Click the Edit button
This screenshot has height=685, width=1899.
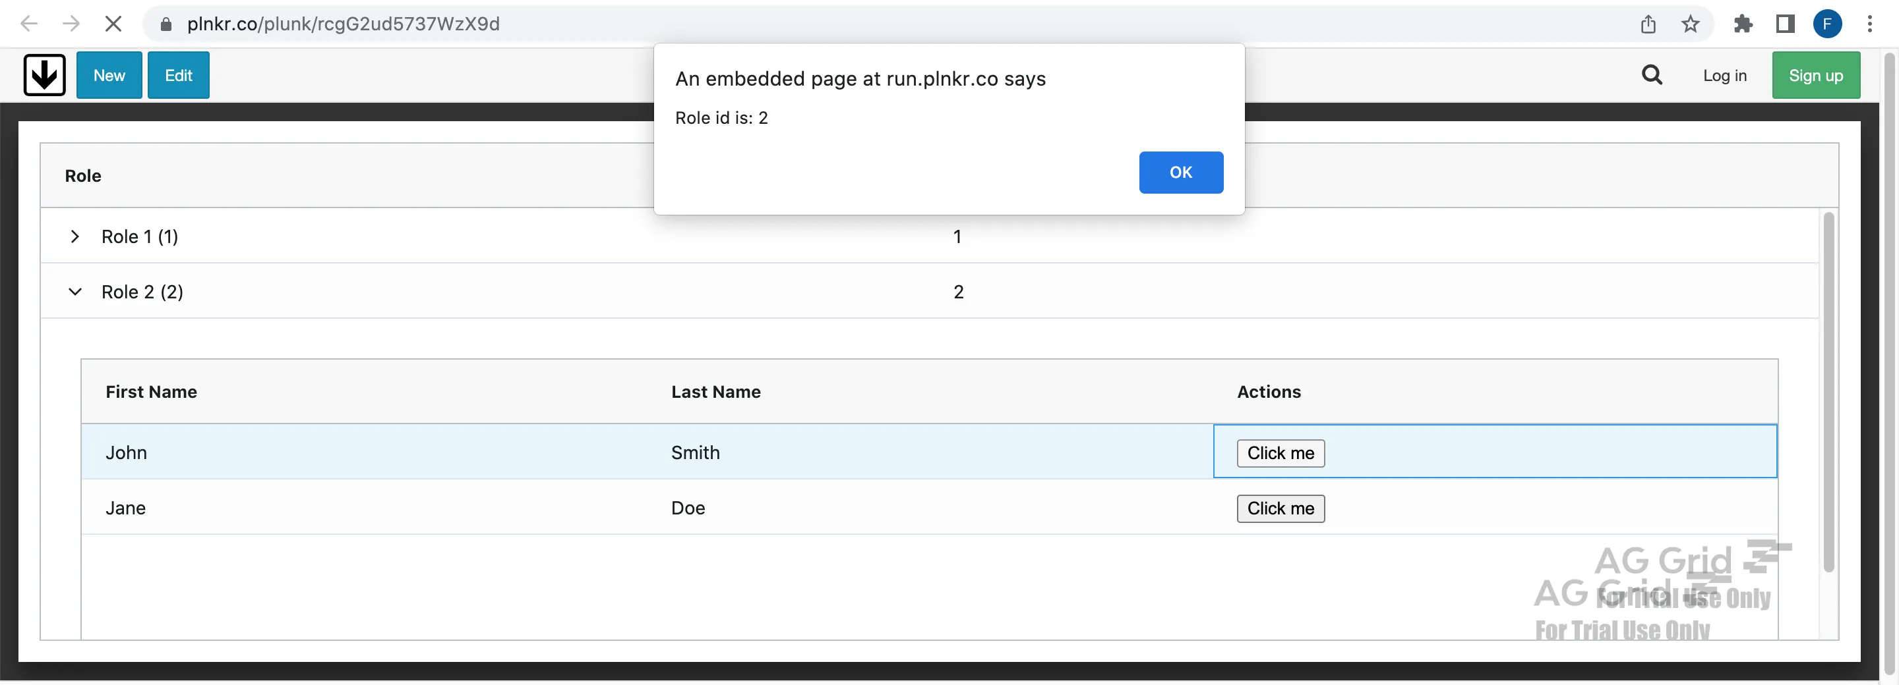pos(179,75)
